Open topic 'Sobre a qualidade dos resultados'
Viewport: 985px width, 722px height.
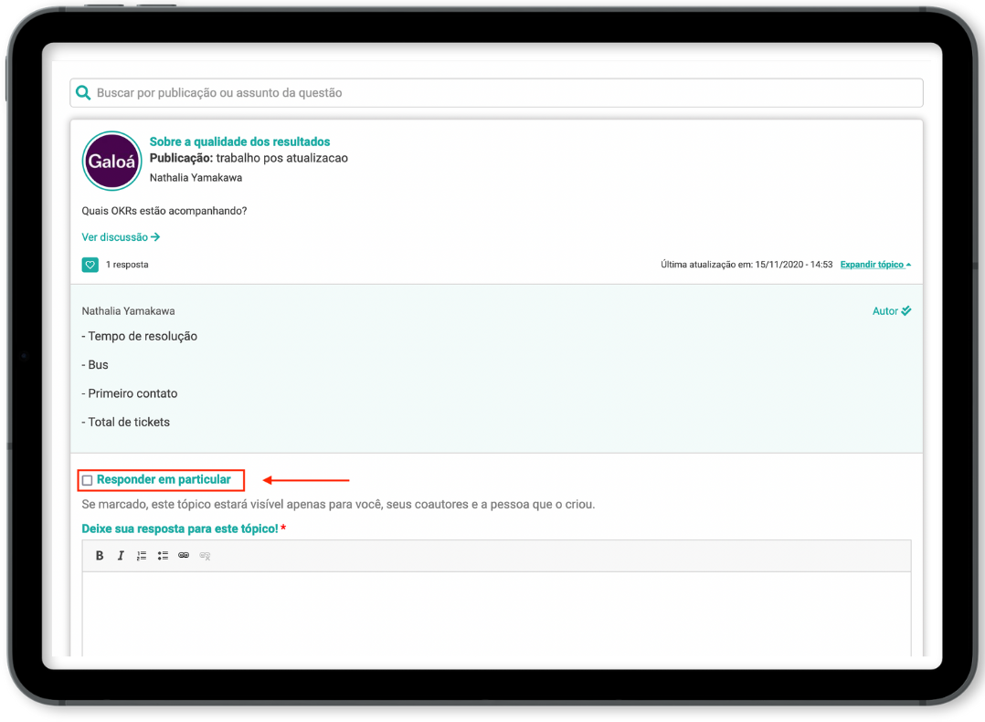[x=239, y=141]
